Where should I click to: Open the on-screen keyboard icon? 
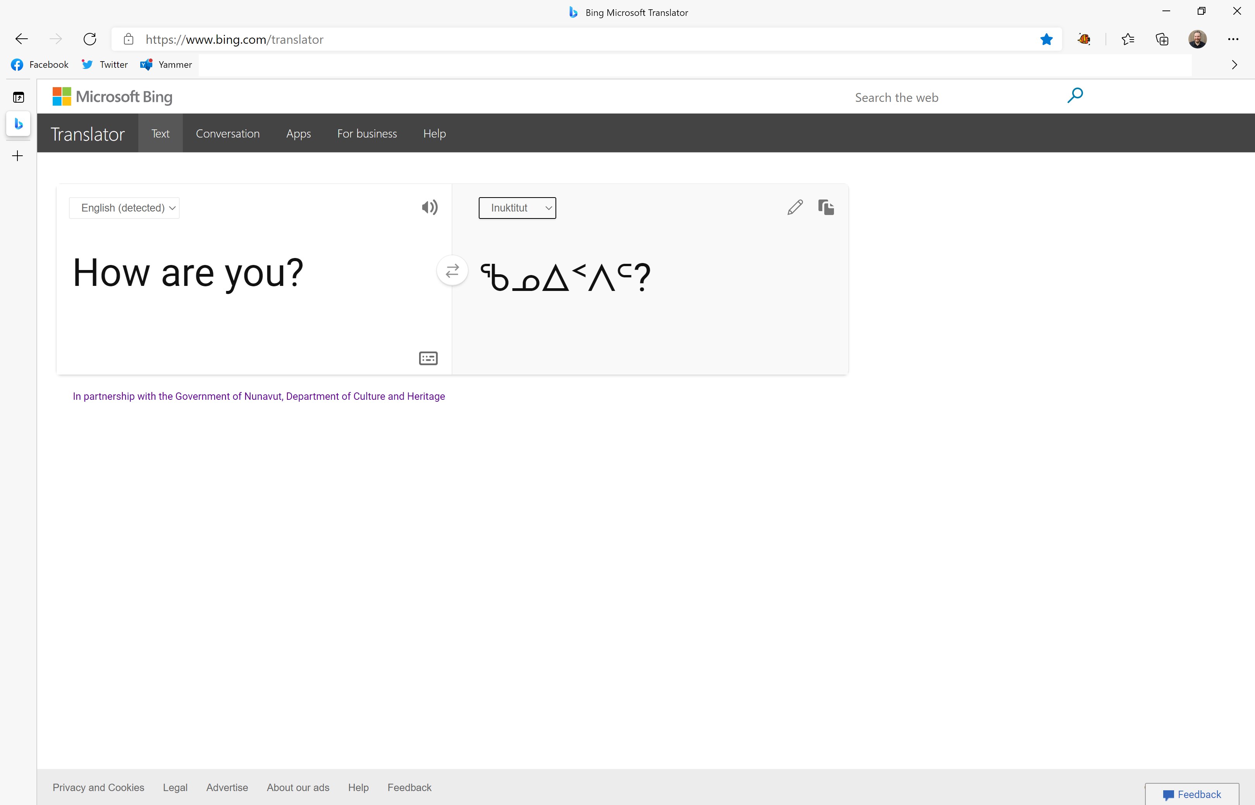[428, 358]
